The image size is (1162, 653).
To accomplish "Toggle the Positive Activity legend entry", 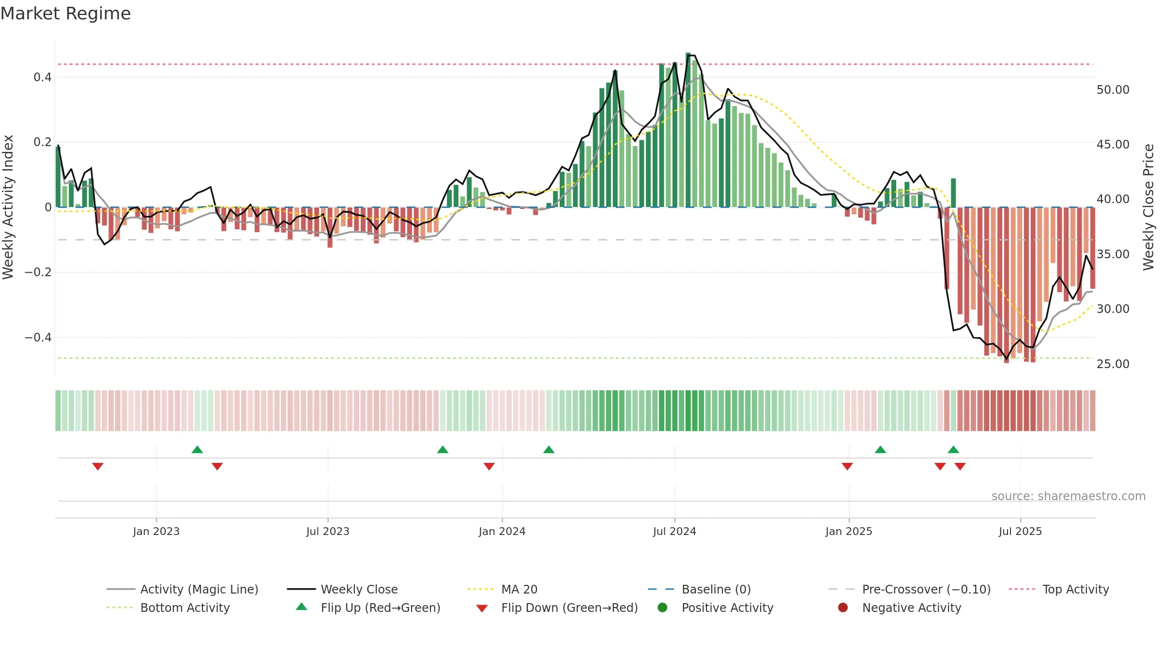I will [715, 608].
